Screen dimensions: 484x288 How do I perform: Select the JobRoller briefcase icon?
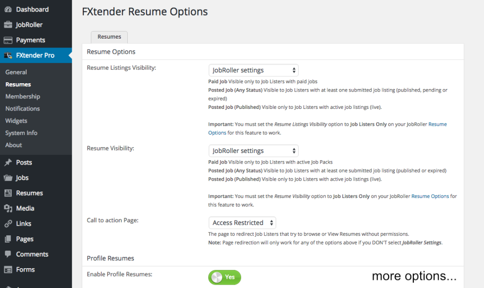[x=7, y=24]
